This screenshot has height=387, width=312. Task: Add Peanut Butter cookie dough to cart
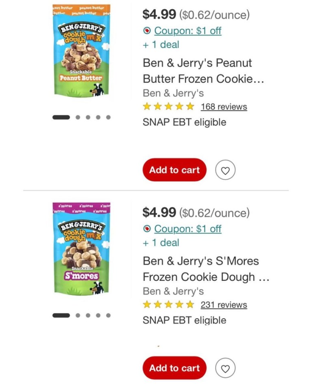174,170
